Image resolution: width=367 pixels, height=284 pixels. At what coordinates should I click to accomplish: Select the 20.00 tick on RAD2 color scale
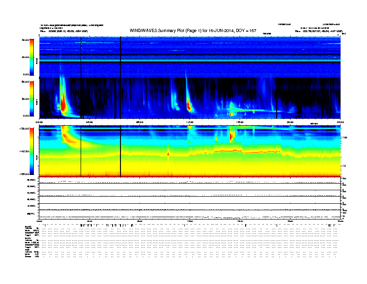[x=25, y=57]
